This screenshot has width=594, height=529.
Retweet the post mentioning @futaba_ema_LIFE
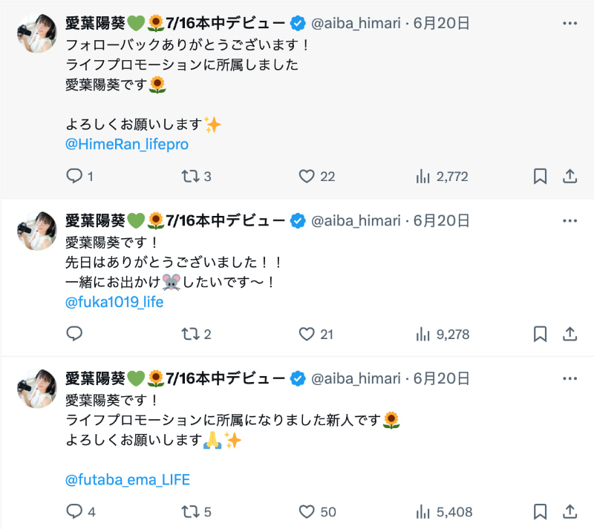click(190, 511)
